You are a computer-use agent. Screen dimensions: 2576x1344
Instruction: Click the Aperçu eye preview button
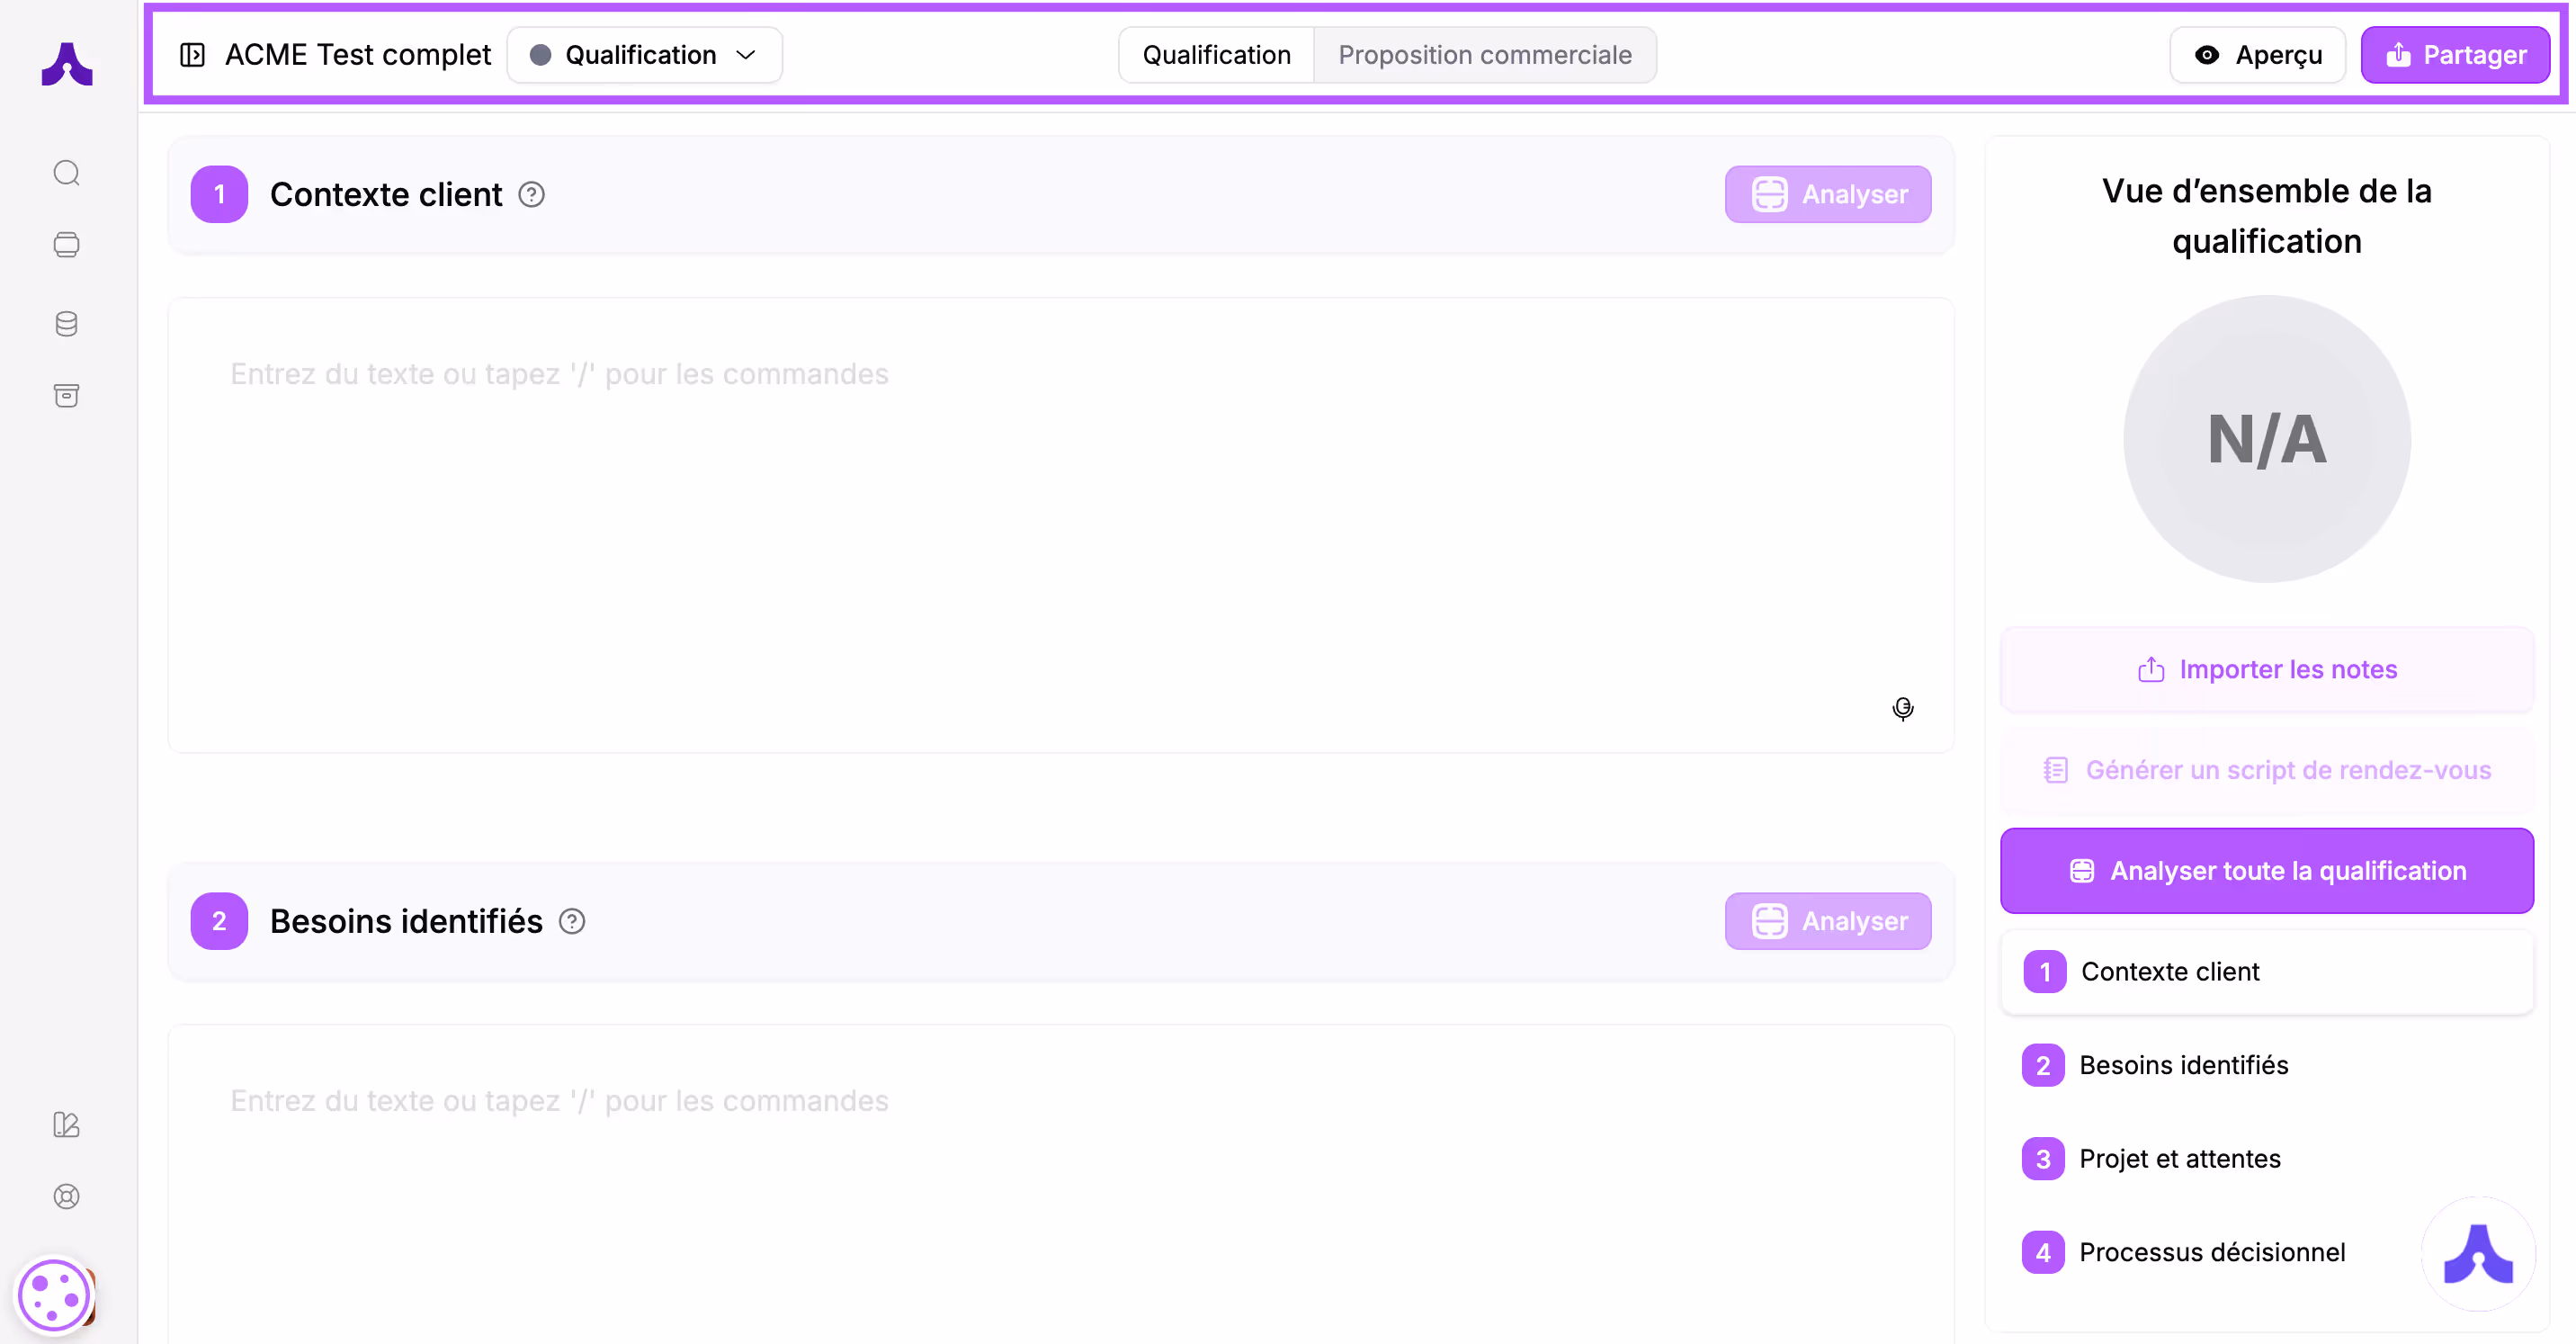tap(2257, 55)
